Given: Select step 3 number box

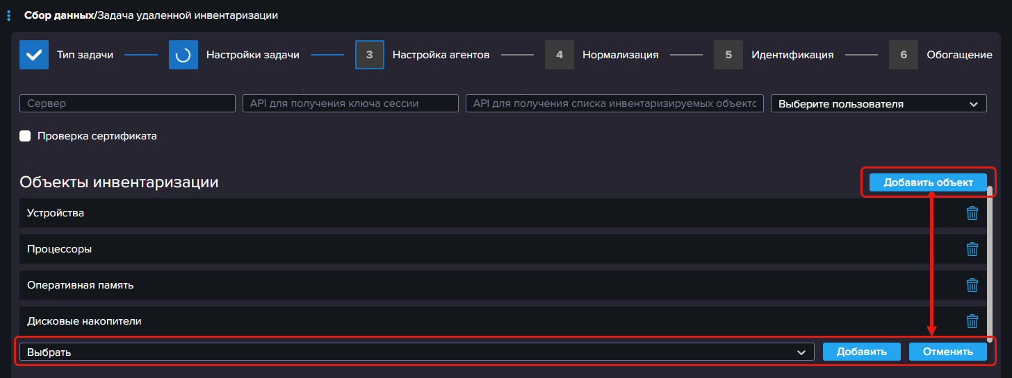Looking at the screenshot, I should (370, 55).
